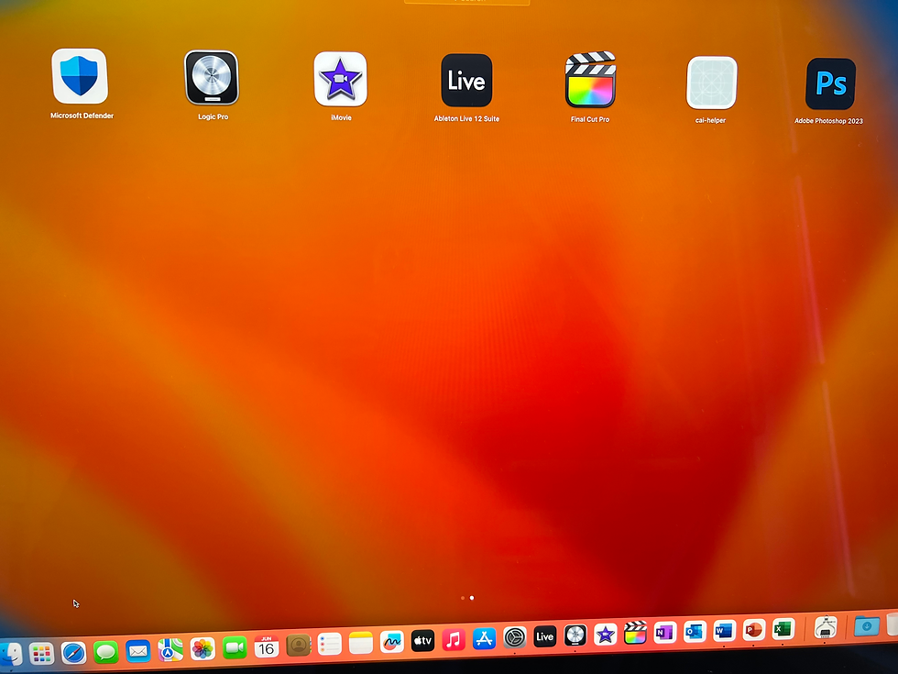Click Final Cut Pro icon in the Dock
898x674 pixels.
click(634, 633)
